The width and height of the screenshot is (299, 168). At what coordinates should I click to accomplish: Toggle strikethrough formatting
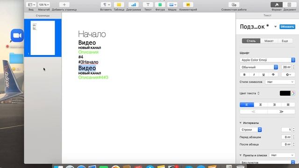273,75
